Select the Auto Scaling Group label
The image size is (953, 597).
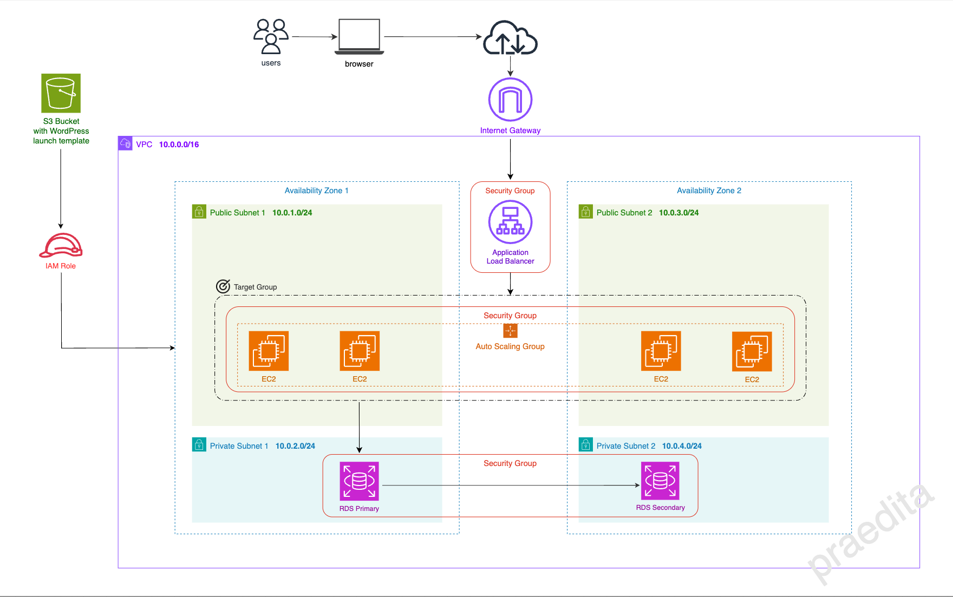coord(510,346)
